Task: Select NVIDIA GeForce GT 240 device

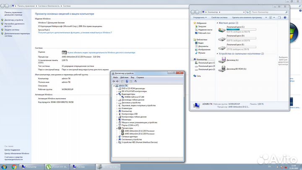Action: tap(134, 97)
